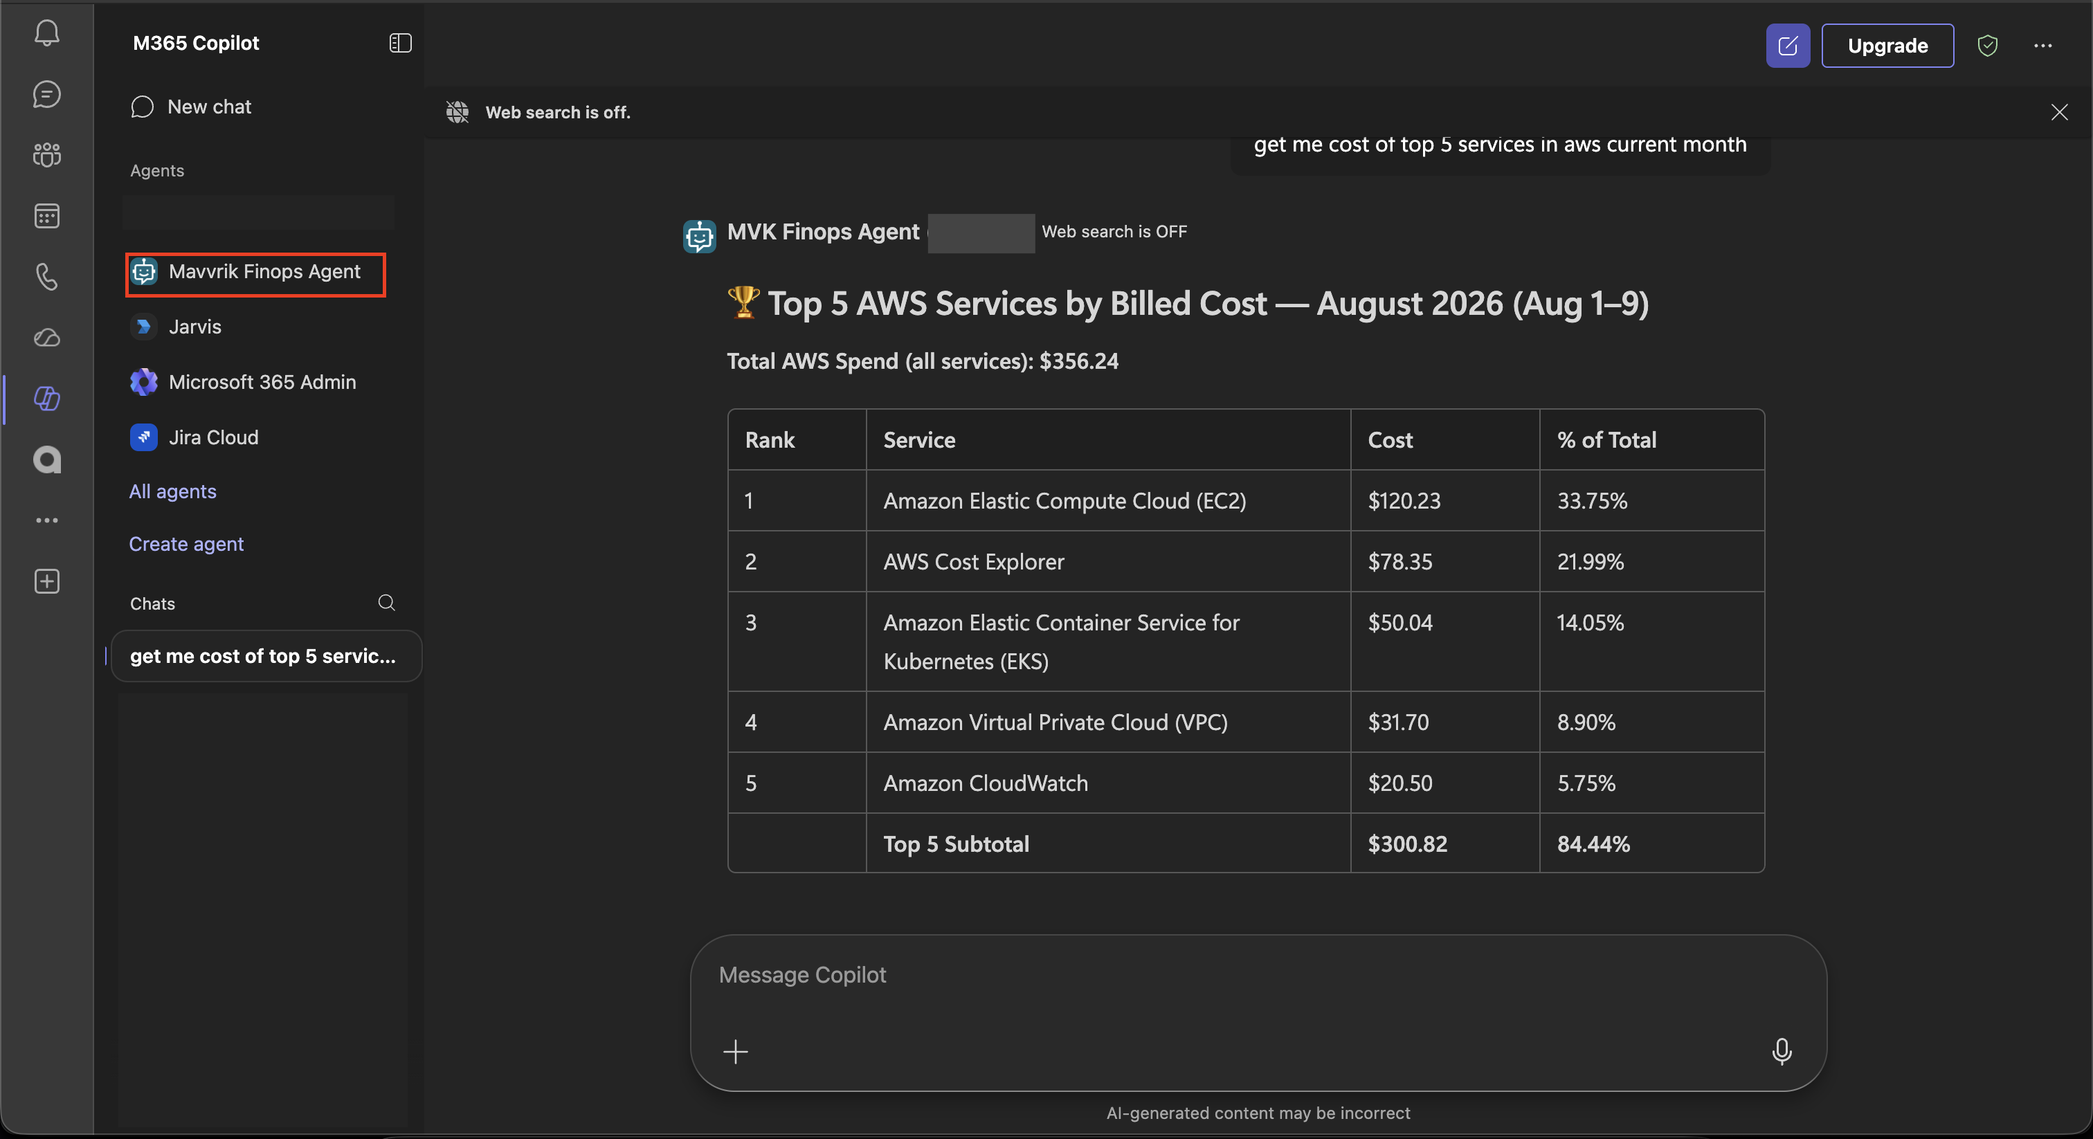Click the AWS Cost Explorer cell
Screen dimensions: 2093x1139
pos(1108,561)
